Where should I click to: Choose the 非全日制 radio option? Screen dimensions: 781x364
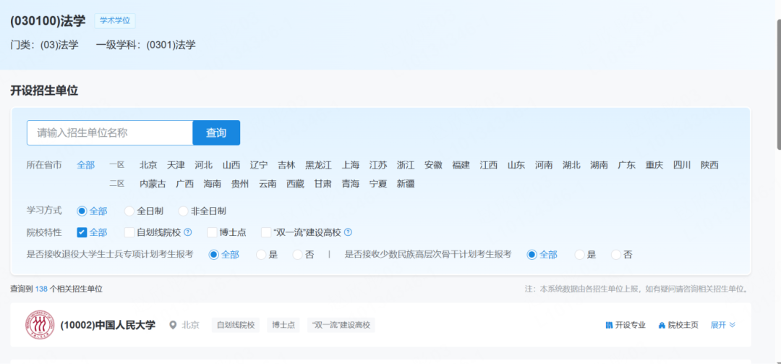(x=184, y=211)
